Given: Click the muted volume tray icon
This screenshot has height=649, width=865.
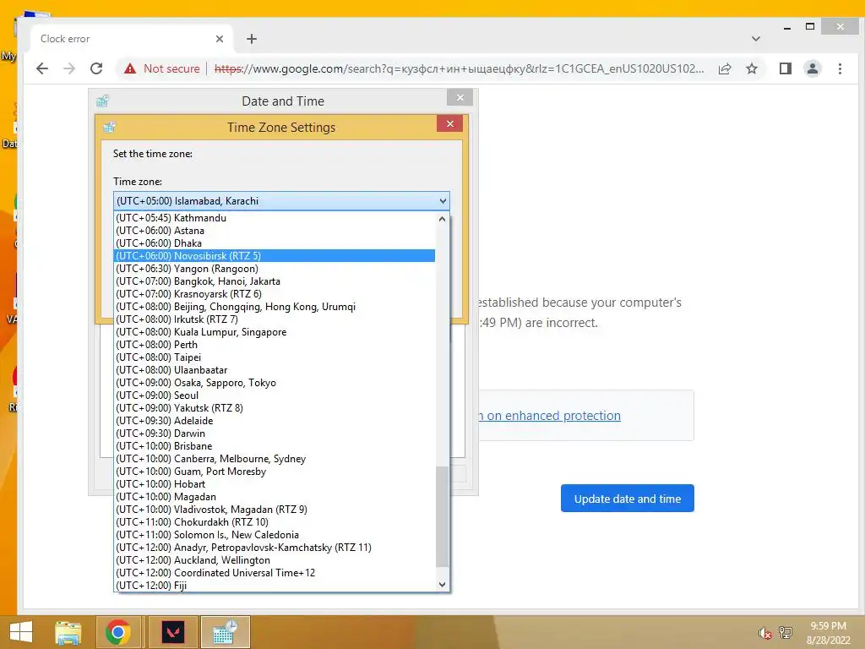Looking at the screenshot, I should click(x=764, y=633).
